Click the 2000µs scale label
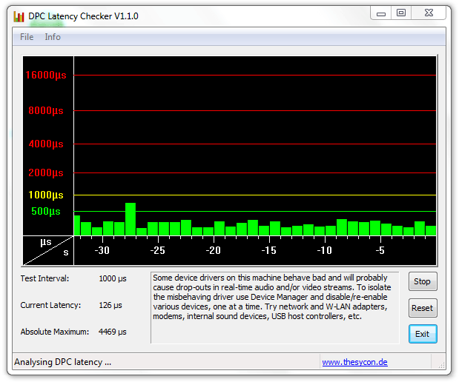459x382 pixels. (x=46, y=172)
